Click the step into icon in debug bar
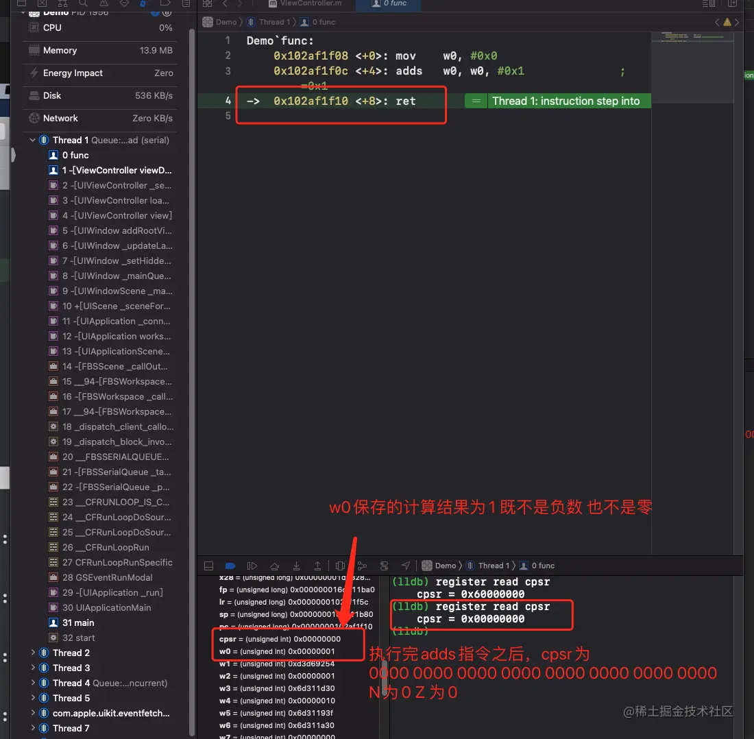This screenshot has width=754, height=739. tap(296, 566)
